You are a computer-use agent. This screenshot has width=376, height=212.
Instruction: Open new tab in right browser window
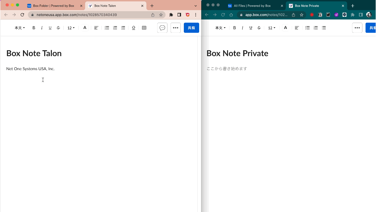coord(352,6)
